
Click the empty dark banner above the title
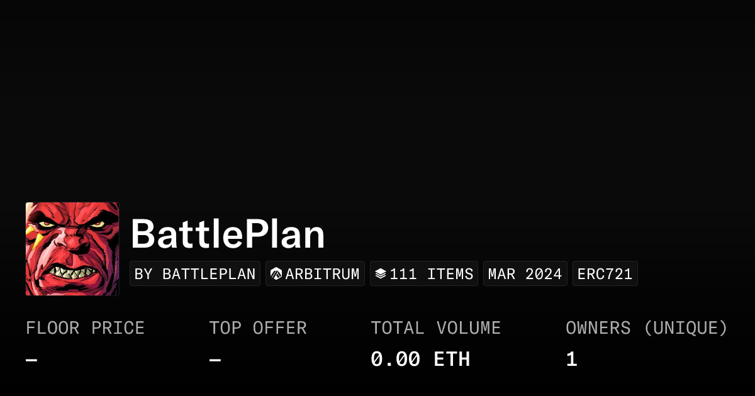(x=377, y=94)
